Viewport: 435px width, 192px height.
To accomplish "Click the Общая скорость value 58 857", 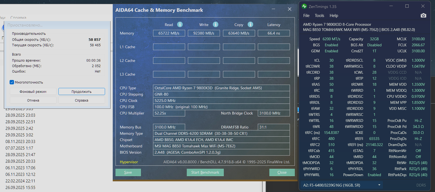I will point(95,39).
